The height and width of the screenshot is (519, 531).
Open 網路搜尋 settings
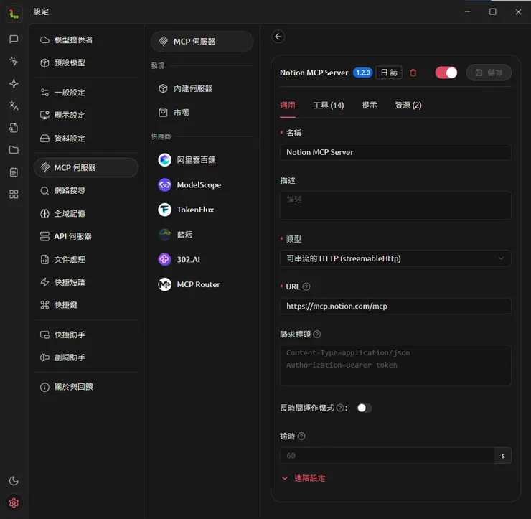click(86, 191)
